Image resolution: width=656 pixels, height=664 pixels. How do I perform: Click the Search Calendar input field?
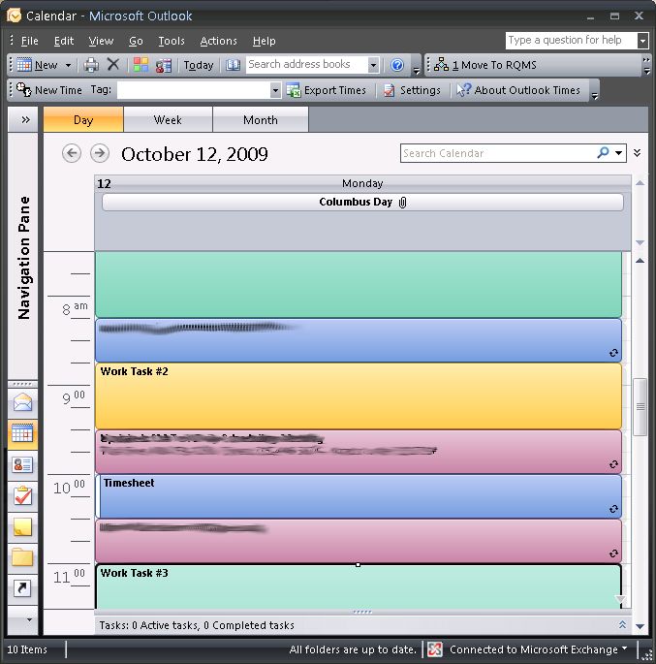pyautogui.click(x=496, y=153)
